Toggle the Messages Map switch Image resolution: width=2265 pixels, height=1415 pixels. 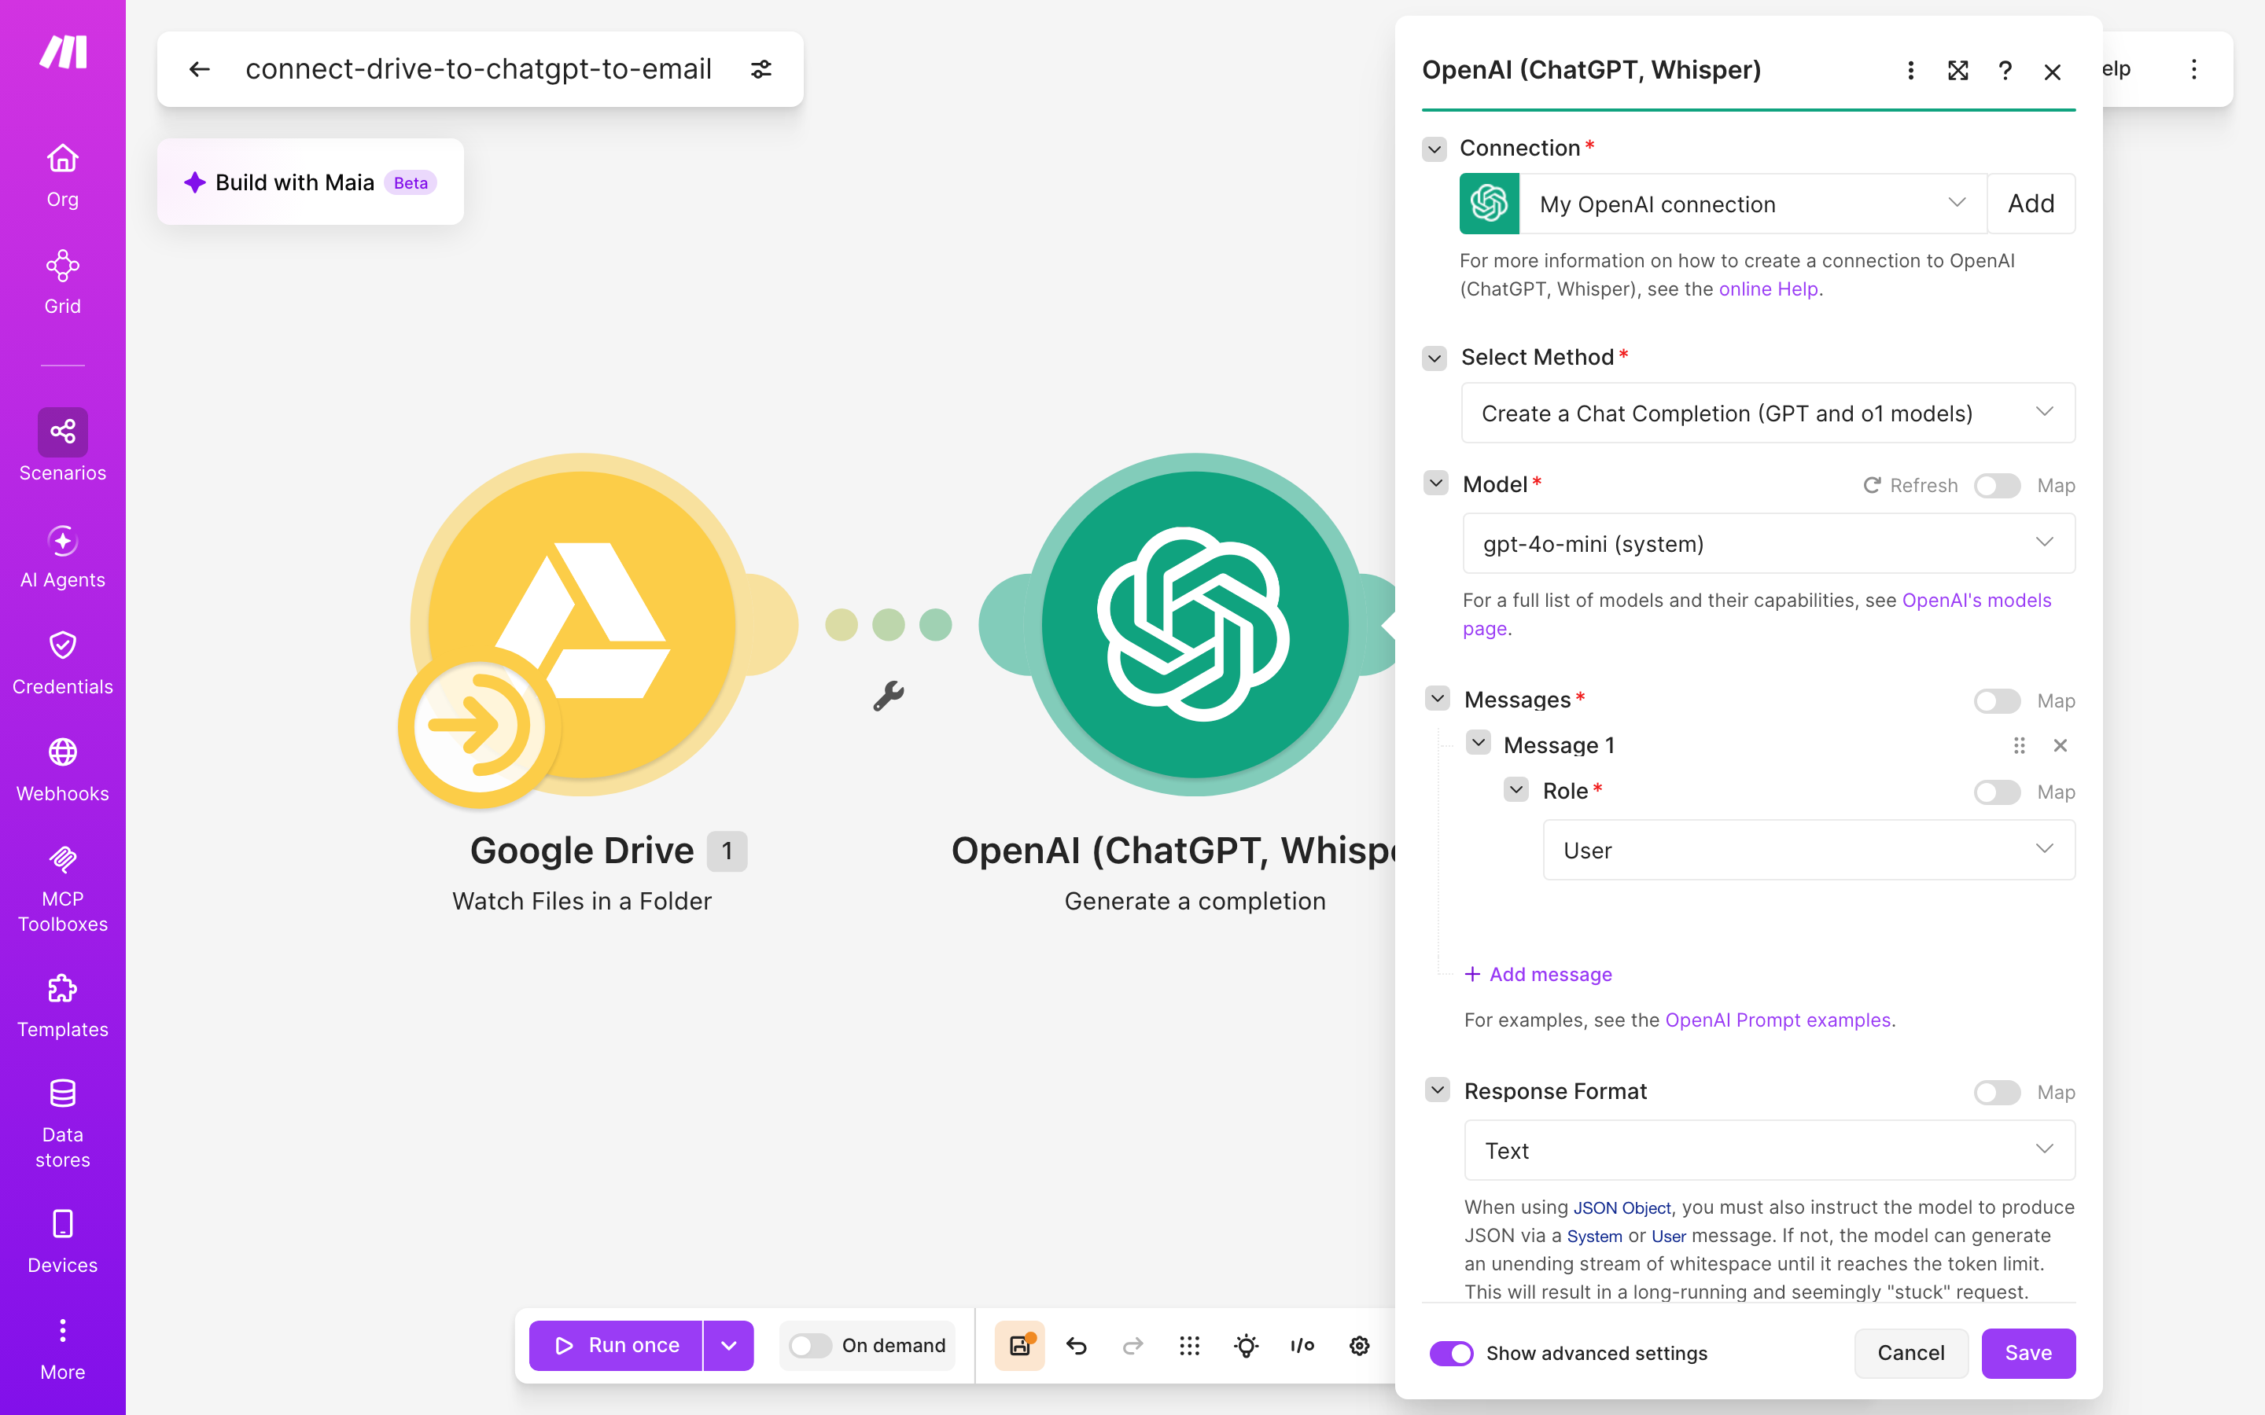coord(1998,701)
